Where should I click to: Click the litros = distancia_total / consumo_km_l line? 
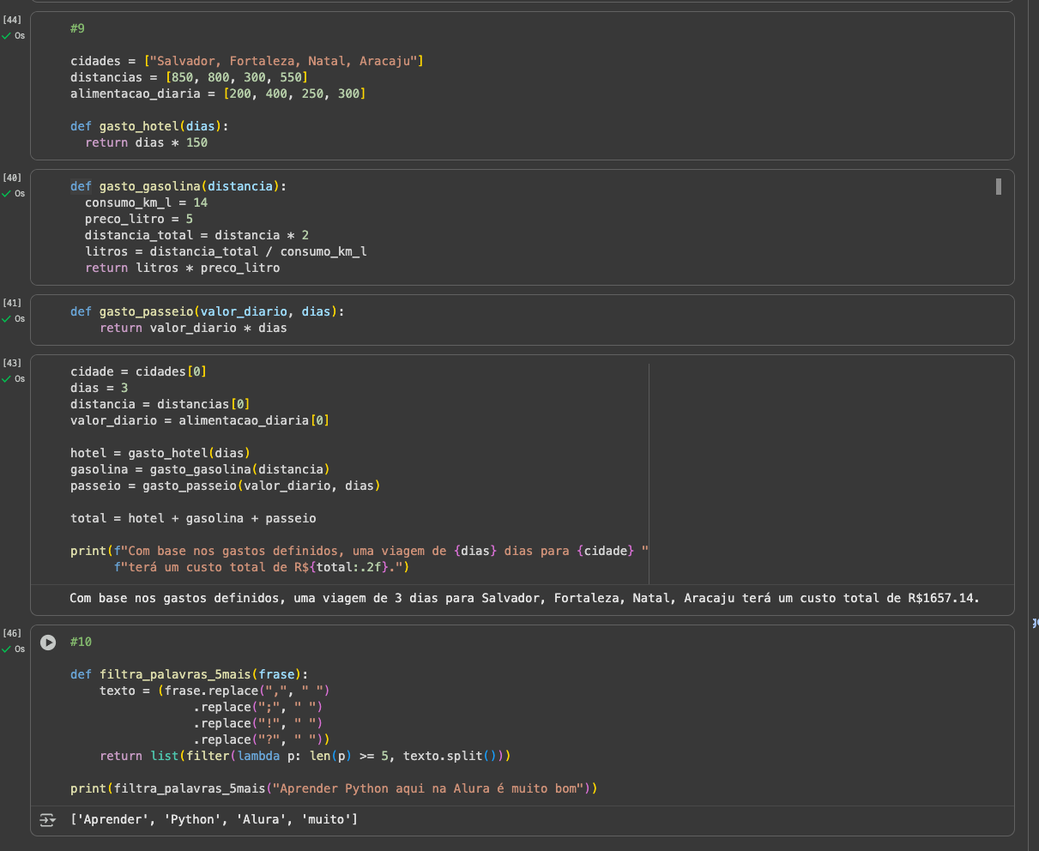point(226,251)
